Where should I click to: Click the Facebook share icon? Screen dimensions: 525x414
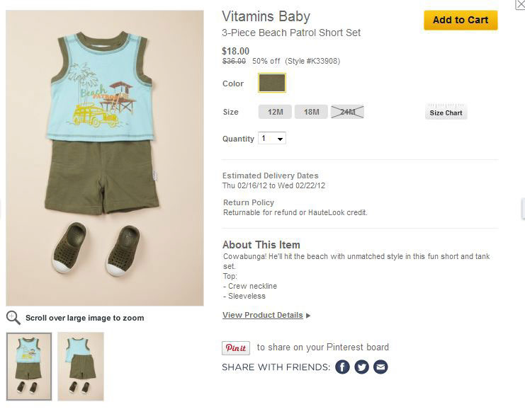click(x=342, y=367)
